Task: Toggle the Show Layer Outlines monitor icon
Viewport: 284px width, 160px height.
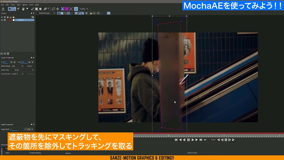Action: (x=76, y=13)
